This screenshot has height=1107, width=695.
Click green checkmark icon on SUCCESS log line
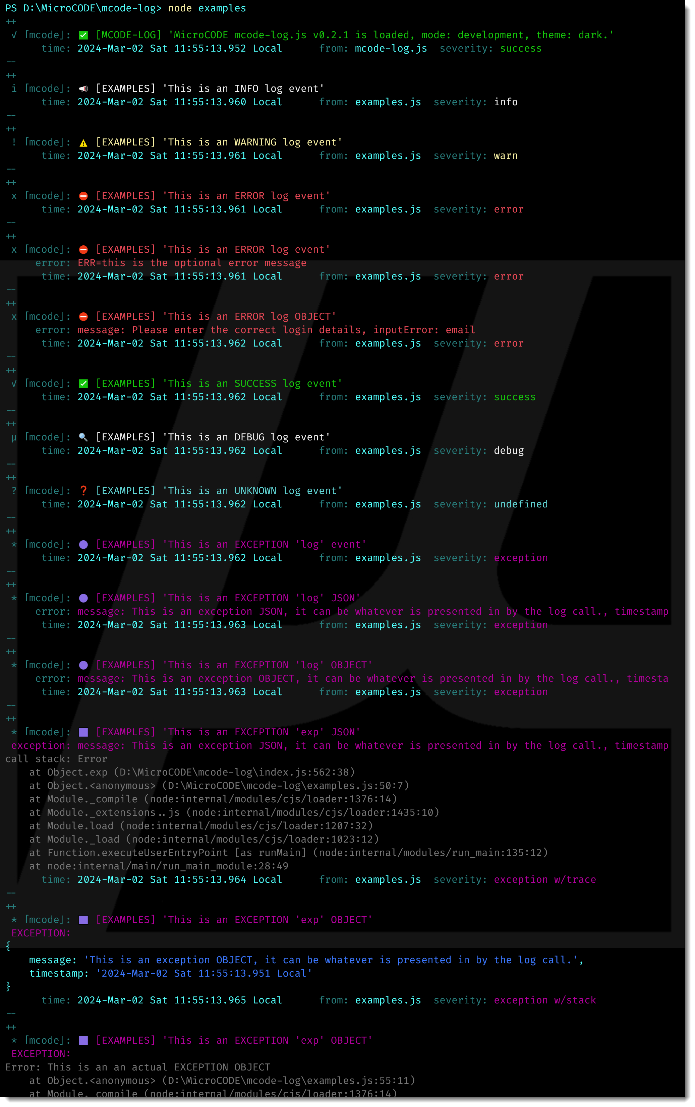[83, 384]
